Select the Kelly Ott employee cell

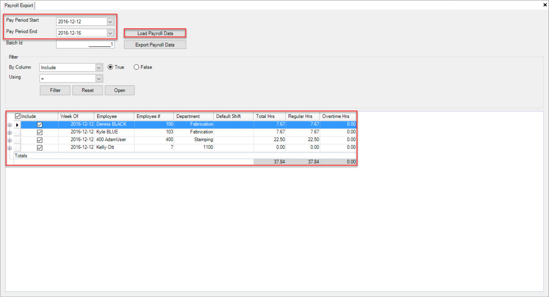[x=114, y=148]
